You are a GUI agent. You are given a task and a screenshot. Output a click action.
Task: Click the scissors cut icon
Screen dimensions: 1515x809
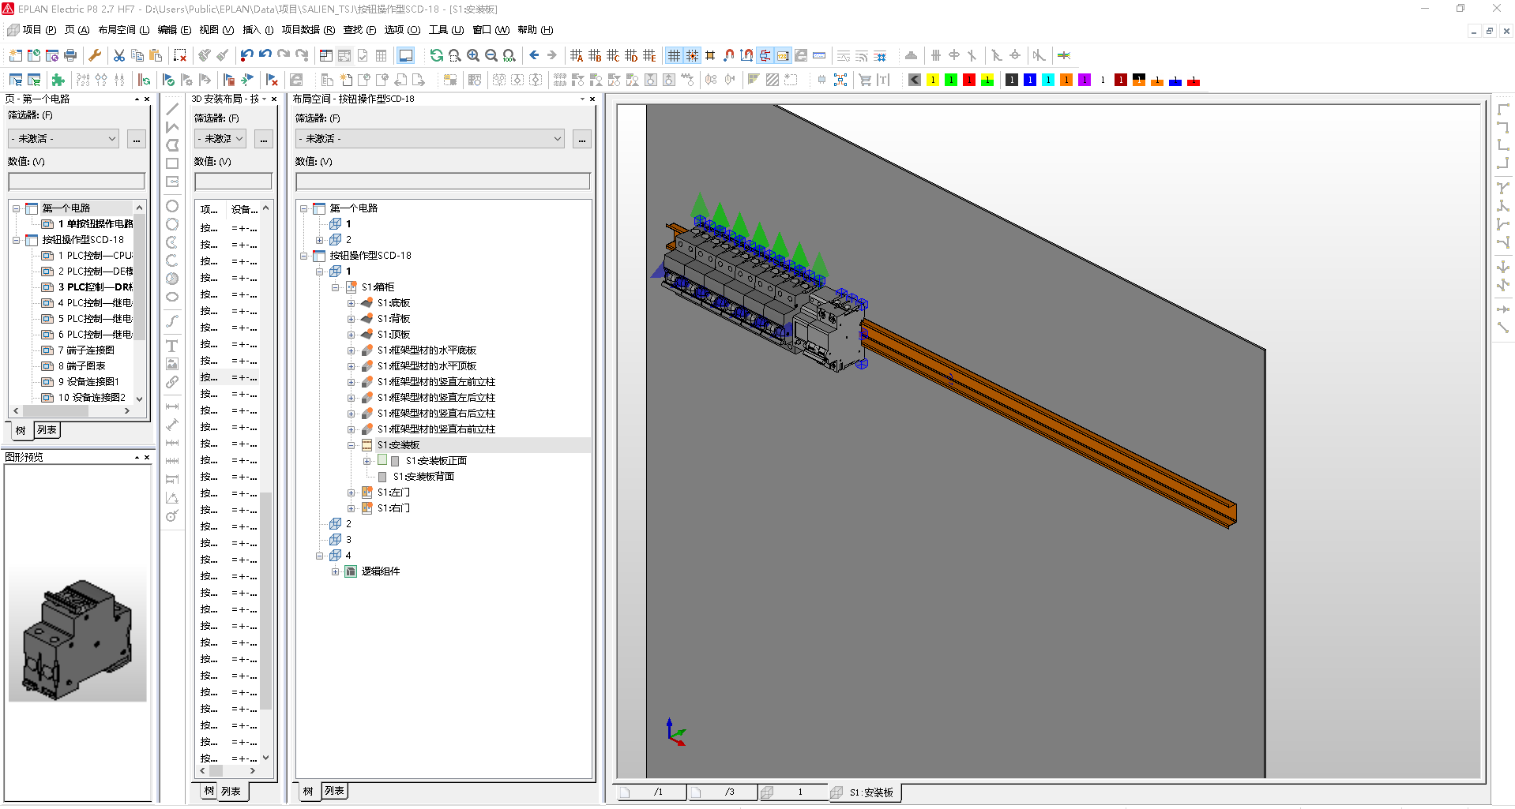pyautogui.click(x=119, y=55)
